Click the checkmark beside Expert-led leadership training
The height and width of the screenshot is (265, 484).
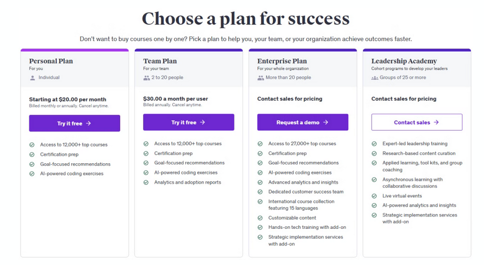tap(374, 144)
